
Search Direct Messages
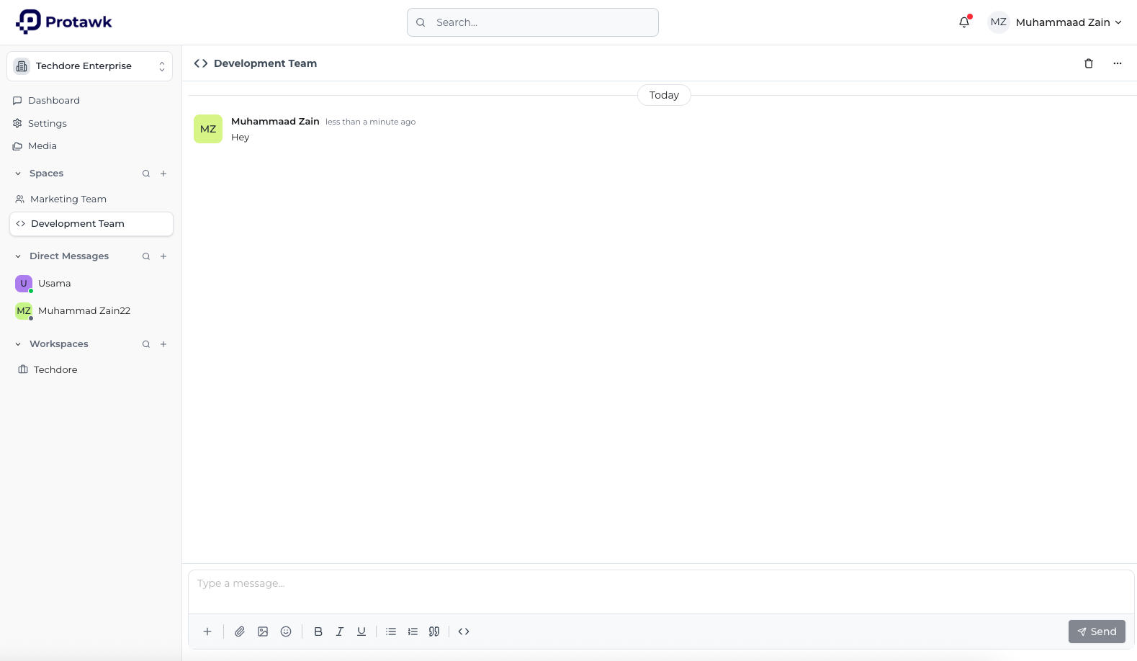pos(146,256)
